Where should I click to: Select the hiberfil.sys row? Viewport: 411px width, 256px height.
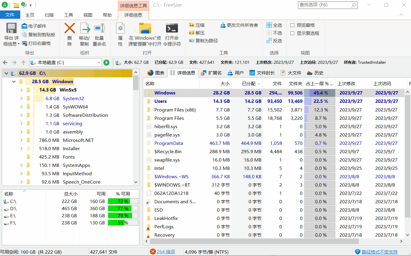(x=274, y=127)
